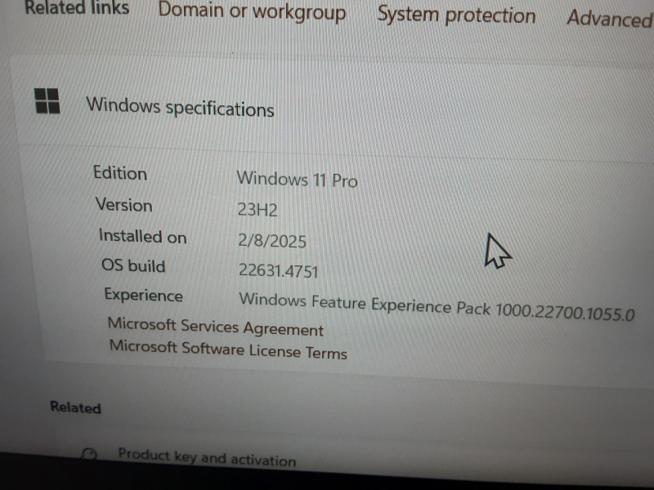Click the Experience label

pyautogui.click(x=144, y=295)
